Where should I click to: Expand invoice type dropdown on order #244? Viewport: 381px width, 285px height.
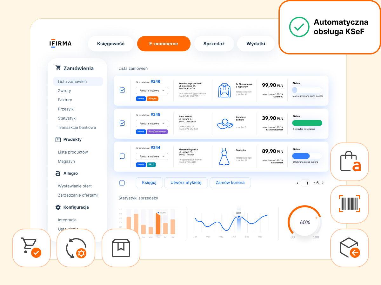pyautogui.click(x=152, y=156)
